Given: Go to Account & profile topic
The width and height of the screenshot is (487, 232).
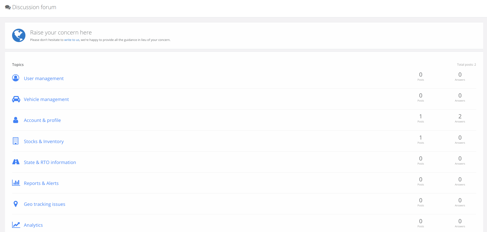Looking at the screenshot, I should pos(42,120).
